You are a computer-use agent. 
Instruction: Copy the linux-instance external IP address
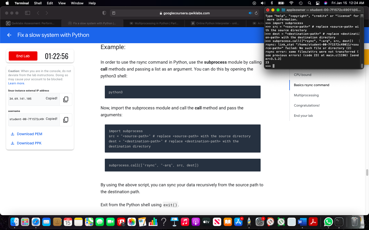(66, 99)
